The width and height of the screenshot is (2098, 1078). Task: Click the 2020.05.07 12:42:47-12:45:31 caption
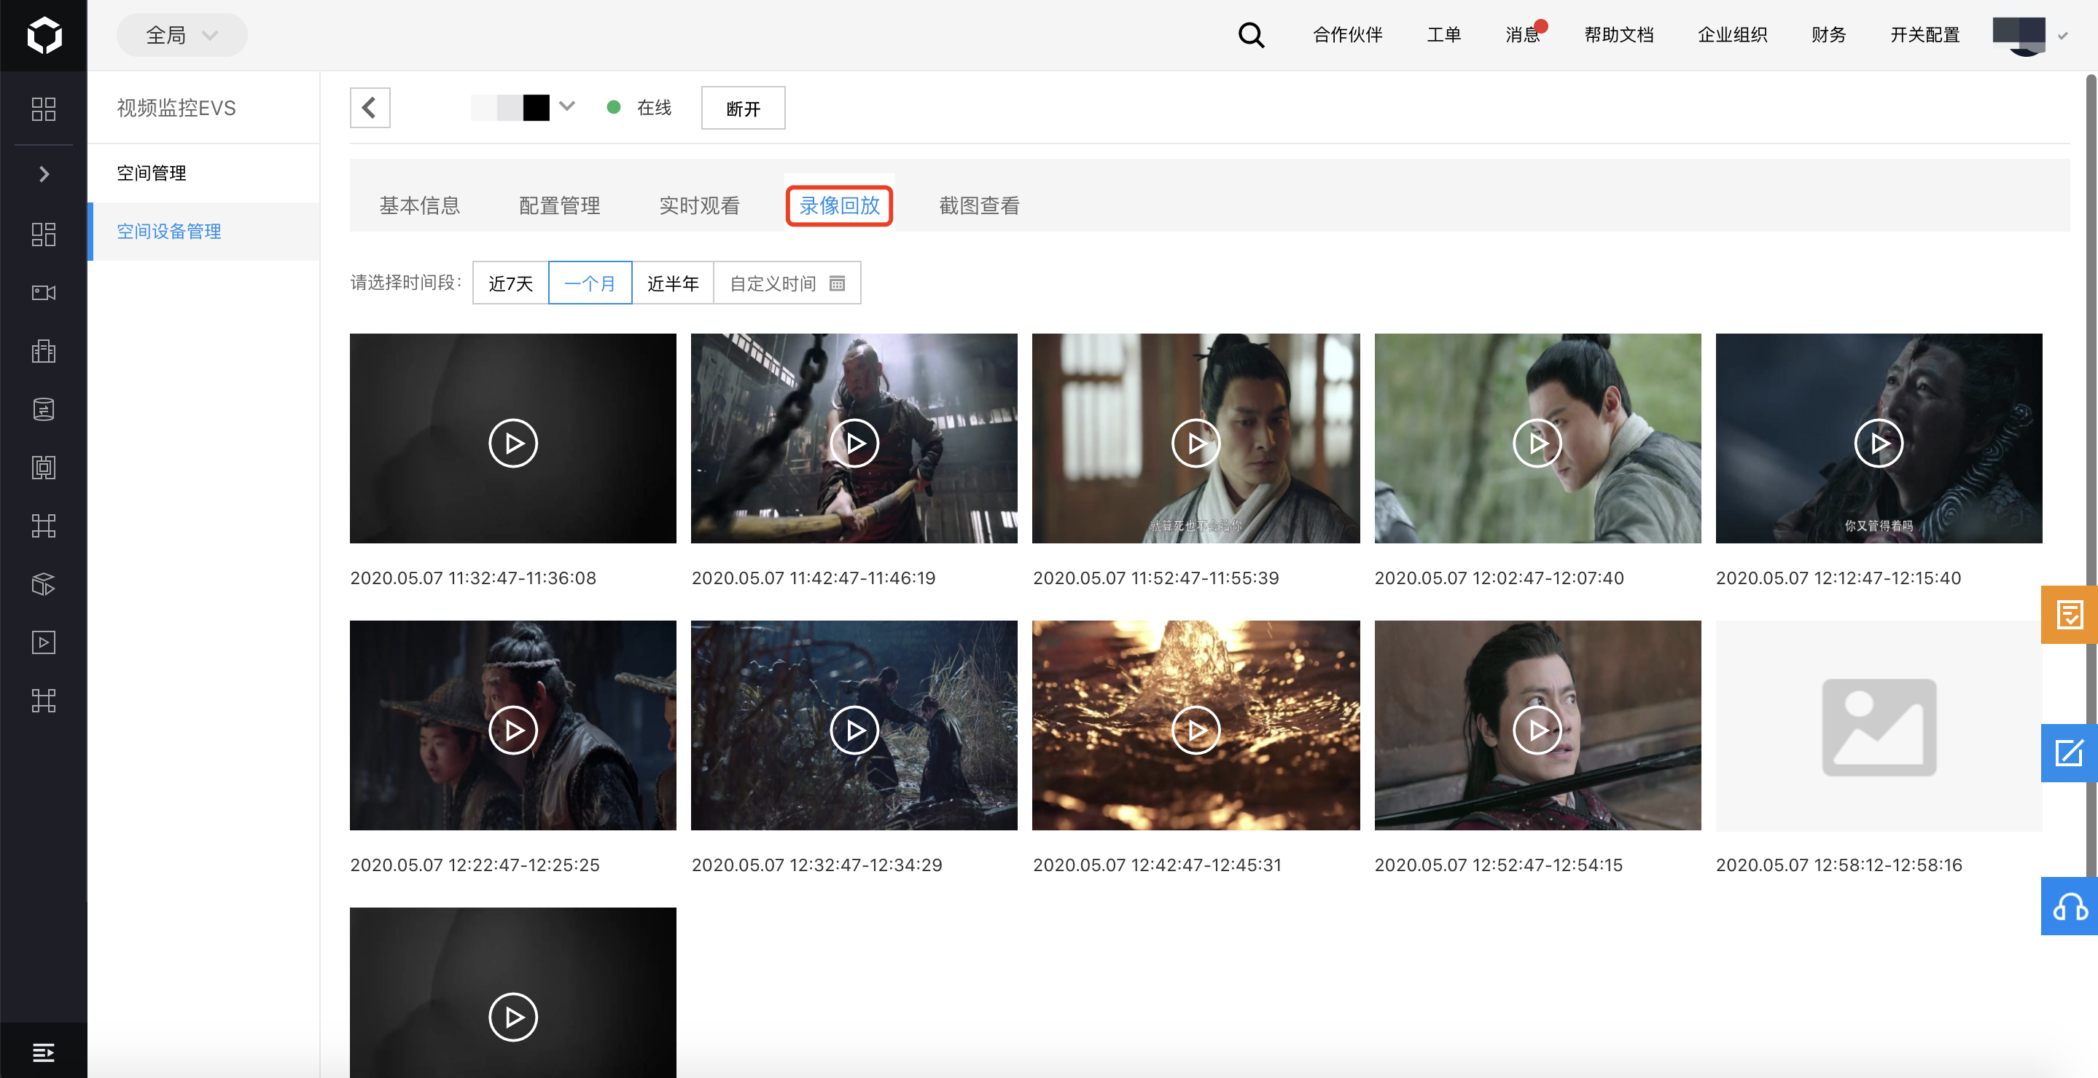coord(1156,865)
